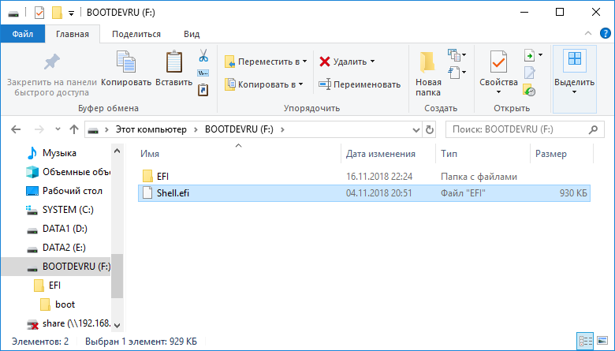Click the up-arrow parent folder button
The height and width of the screenshot is (351, 615).
click(73, 129)
